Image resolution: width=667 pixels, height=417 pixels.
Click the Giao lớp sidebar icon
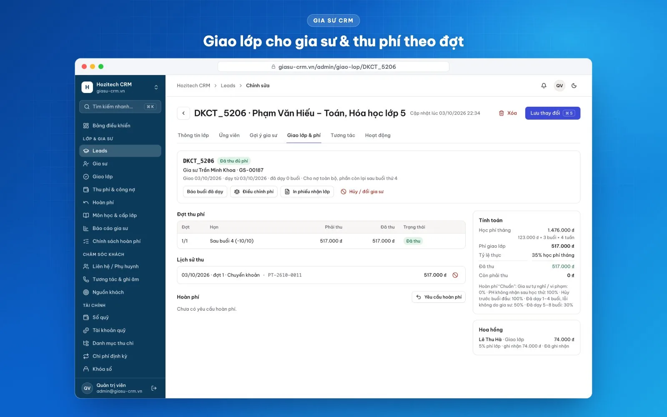86,177
